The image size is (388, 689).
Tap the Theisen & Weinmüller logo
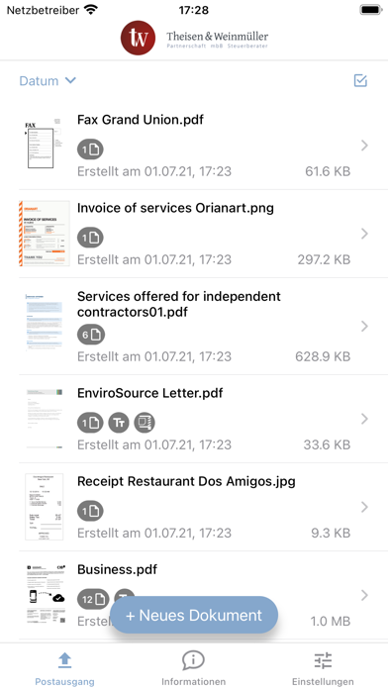[x=194, y=38]
